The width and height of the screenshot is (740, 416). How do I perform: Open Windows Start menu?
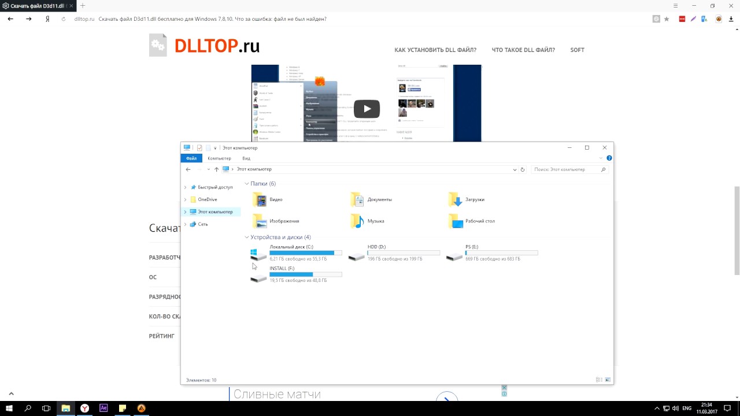[x=9, y=408]
